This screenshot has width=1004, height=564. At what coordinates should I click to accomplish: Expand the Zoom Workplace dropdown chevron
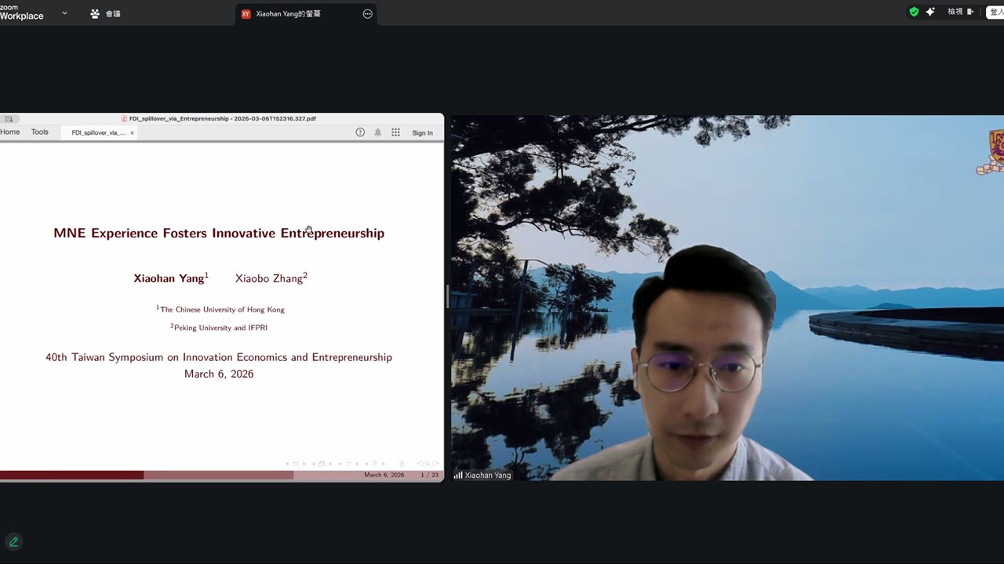[x=64, y=13]
